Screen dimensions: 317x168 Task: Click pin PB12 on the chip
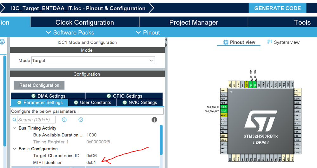pyautogui.click(x=298, y=152)
